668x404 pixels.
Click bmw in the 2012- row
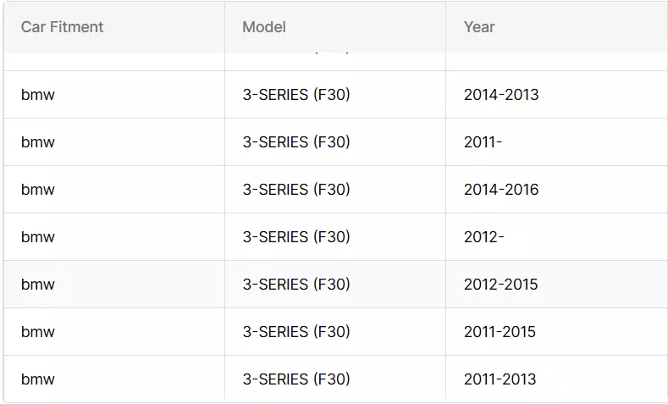(38, 237)
